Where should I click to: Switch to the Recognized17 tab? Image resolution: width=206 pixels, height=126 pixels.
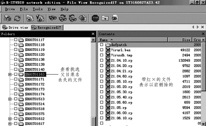tap(47, 27)
